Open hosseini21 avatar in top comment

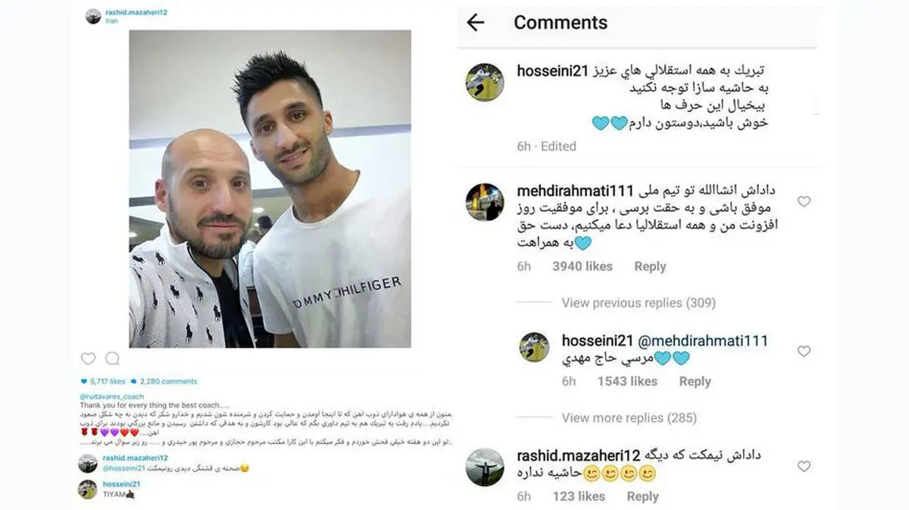click(x=485, y=82)
